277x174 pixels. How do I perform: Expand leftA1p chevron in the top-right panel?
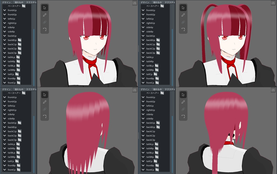tap(143, 19)
